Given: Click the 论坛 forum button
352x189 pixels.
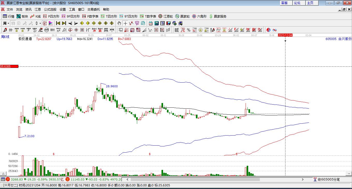Looking at the screenshot, I should [297, 3].
